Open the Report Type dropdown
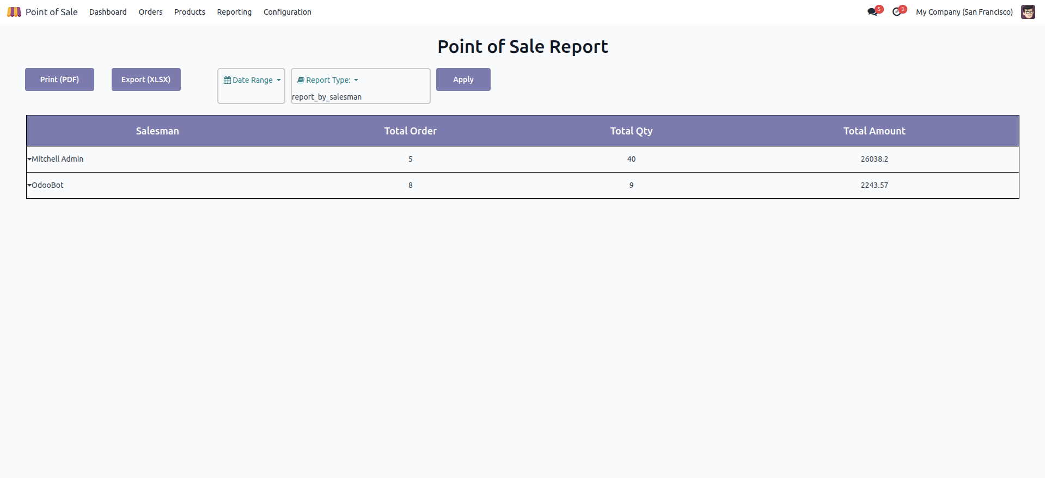Screen dimensions: 1045x478 328,80
